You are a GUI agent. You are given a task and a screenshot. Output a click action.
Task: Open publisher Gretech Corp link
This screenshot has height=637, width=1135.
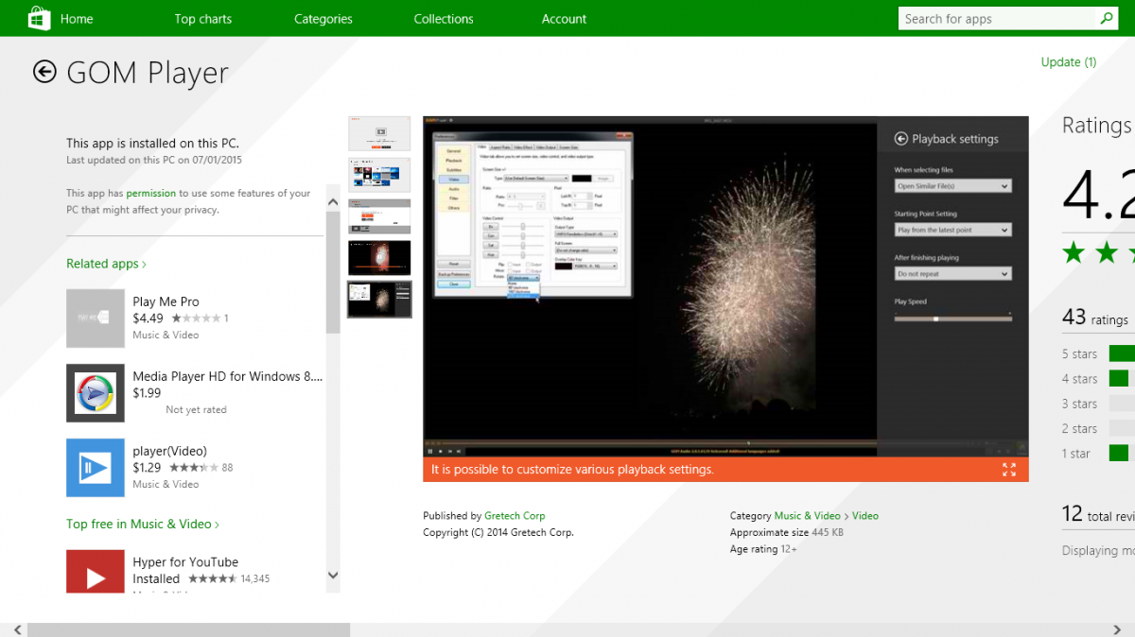tap(515, 516)
